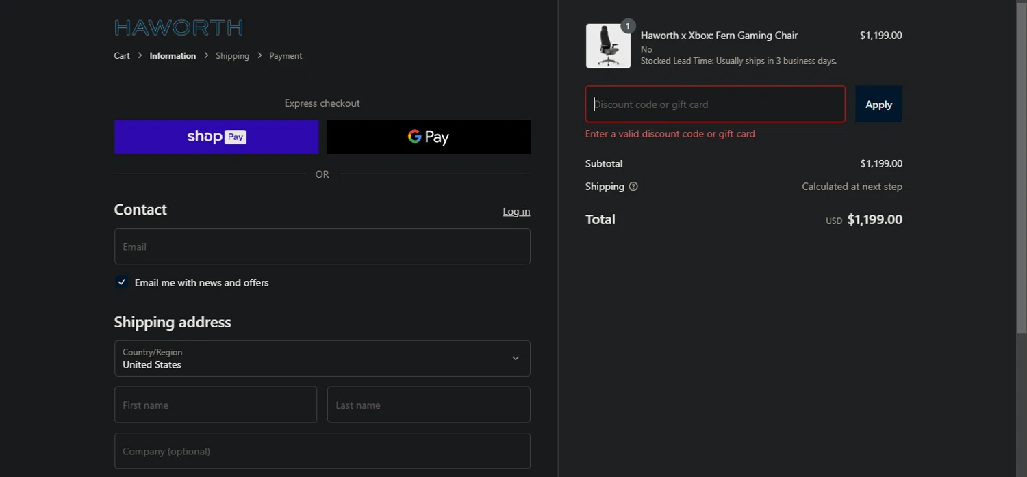Select the Payment breadcrumb step
1027x477 pixels.
coord(286,56)
